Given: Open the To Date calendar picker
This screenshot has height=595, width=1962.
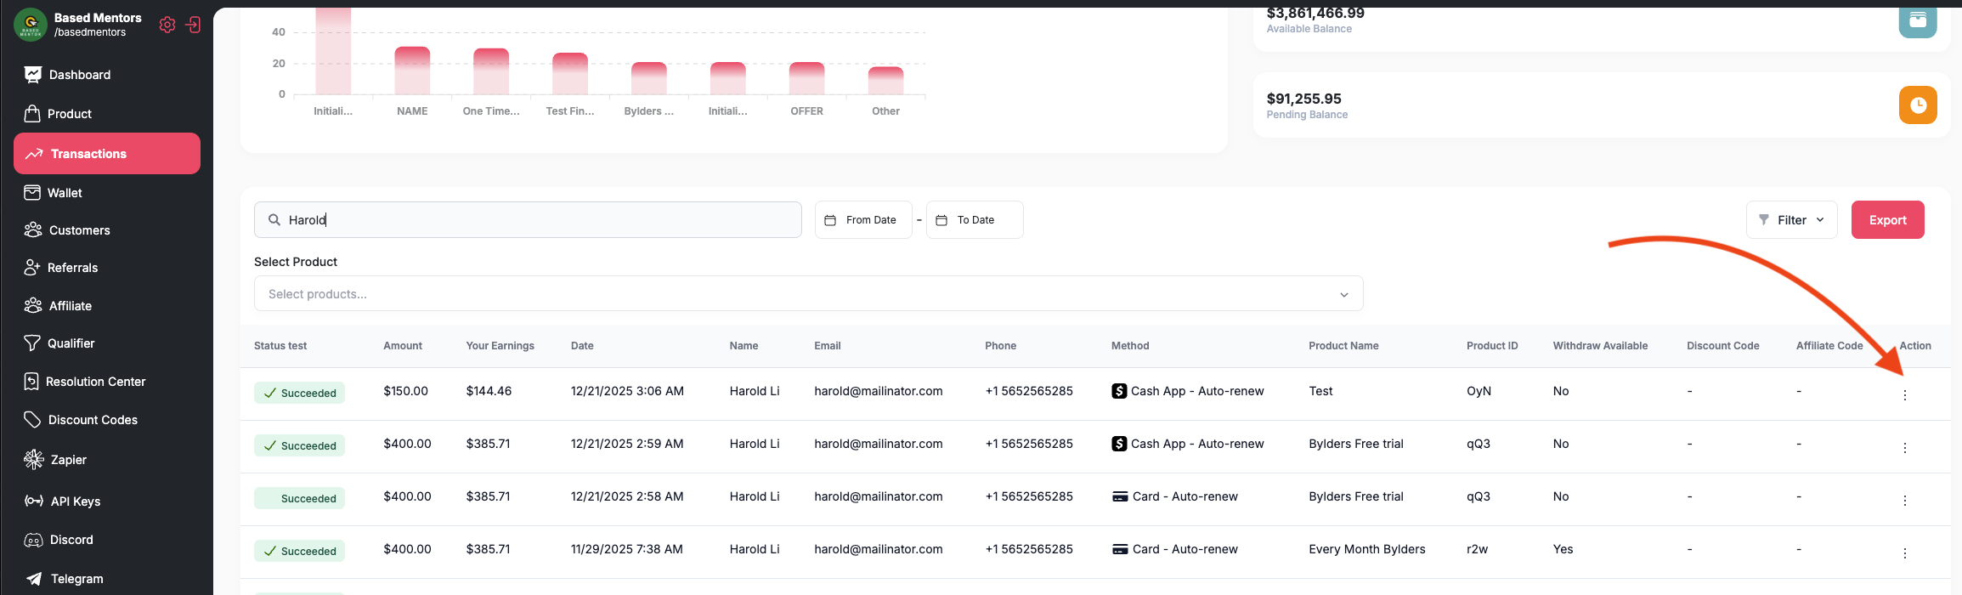Looking at the screenshot, I should (975, 220).
